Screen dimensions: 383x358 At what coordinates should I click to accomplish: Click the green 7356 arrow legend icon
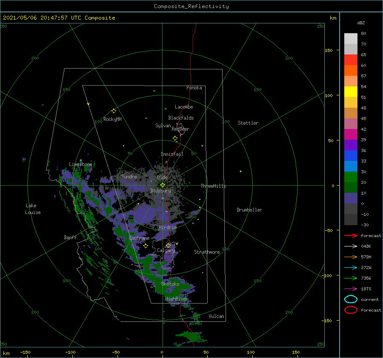coord(351,278)
